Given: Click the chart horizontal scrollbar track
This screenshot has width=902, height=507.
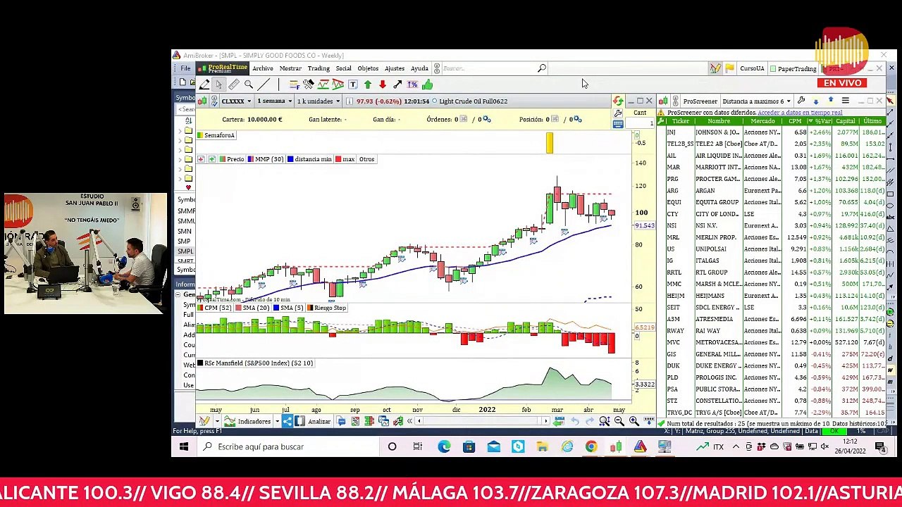Looking at the screenshot, I should (482, 421).
